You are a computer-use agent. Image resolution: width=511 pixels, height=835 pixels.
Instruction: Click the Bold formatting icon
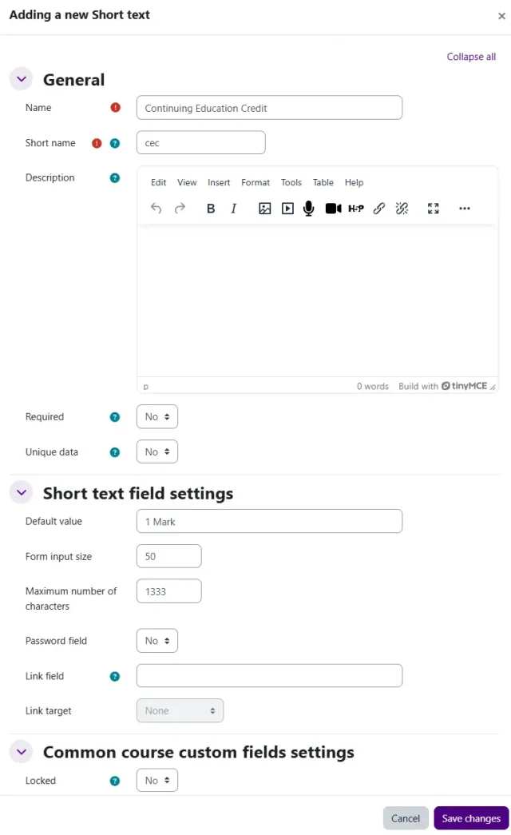tap(211, 209)
